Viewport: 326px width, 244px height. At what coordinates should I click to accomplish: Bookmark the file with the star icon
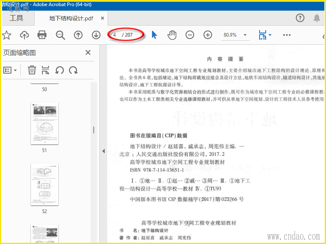coord(7,35)
